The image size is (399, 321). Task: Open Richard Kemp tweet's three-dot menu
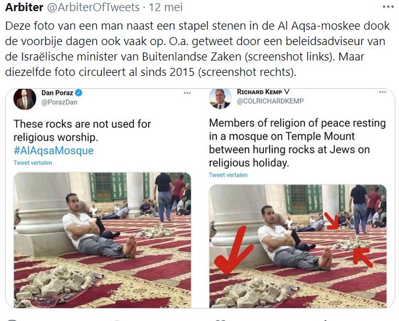tap(382, 92)
